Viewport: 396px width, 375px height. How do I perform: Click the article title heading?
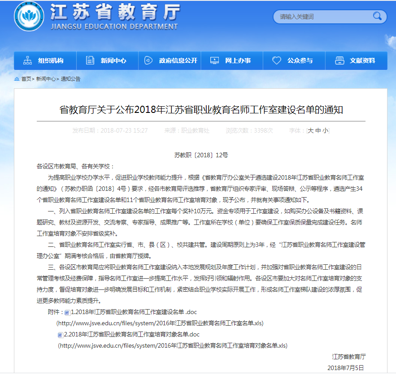point(201,110)
